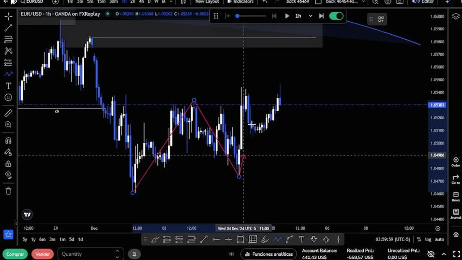Toggle the green replay switch
Viewport: 462px width, 260px height.
(x=336, y=16)
